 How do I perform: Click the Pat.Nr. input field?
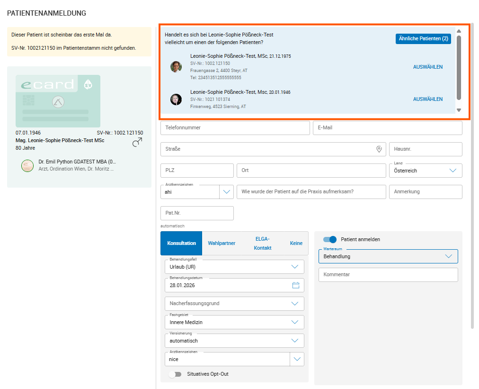pyautogui.click(x=197, y=213)
